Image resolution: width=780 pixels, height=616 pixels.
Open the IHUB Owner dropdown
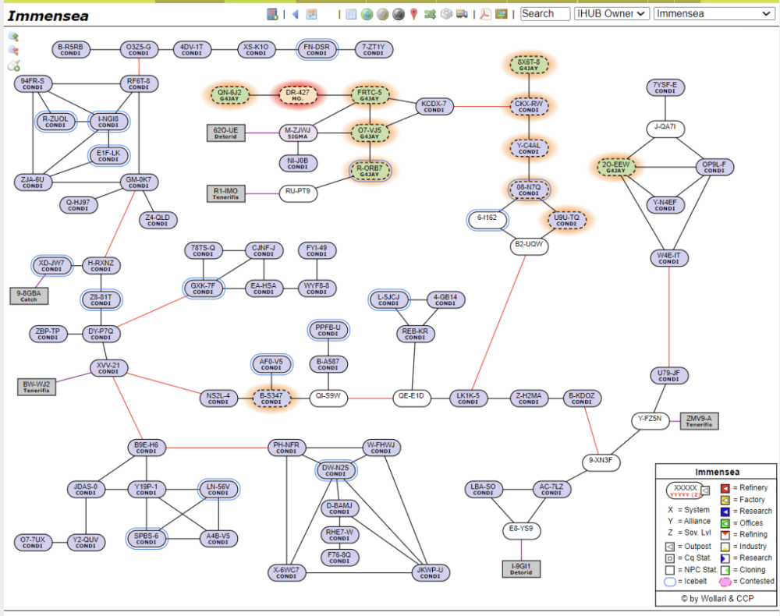[612, 13]
